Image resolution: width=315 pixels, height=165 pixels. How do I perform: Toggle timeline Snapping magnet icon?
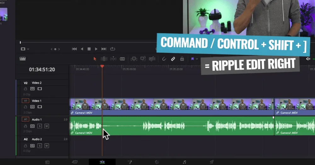pos(164,59)
